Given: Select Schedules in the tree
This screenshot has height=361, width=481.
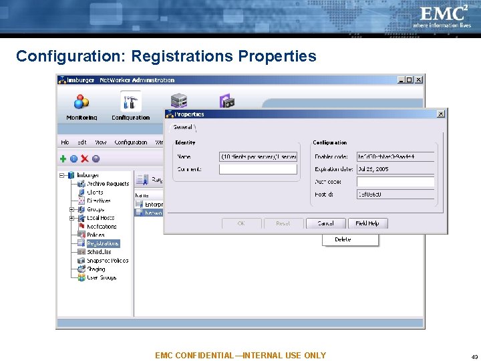Looking at the screenshot, I should (x=99, y=252).
